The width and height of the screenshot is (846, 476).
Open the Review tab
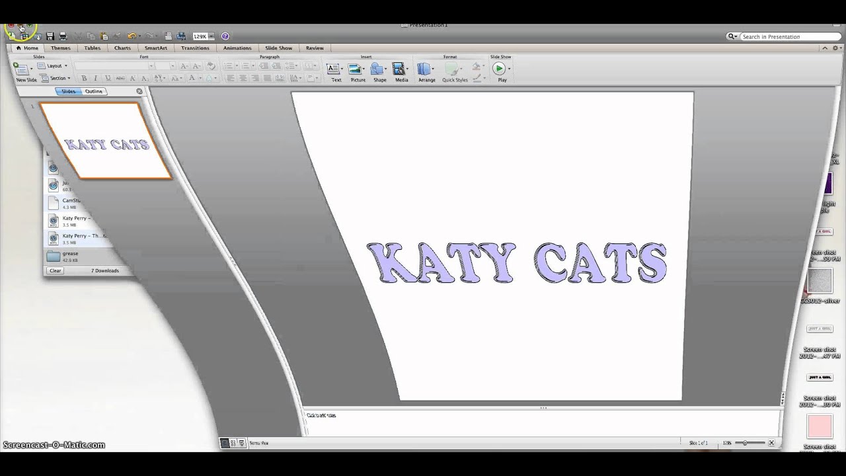(315, 48)
